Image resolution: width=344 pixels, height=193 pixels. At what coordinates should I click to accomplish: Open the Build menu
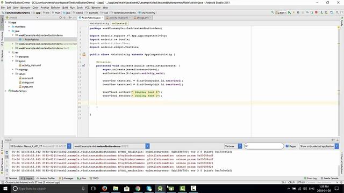[65, 8]
